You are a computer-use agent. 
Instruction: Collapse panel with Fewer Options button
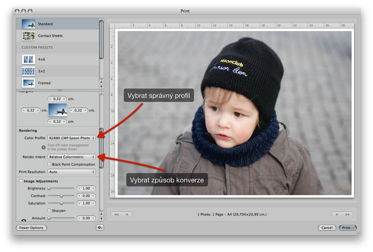pyautogui.click(x=31, y=228)
